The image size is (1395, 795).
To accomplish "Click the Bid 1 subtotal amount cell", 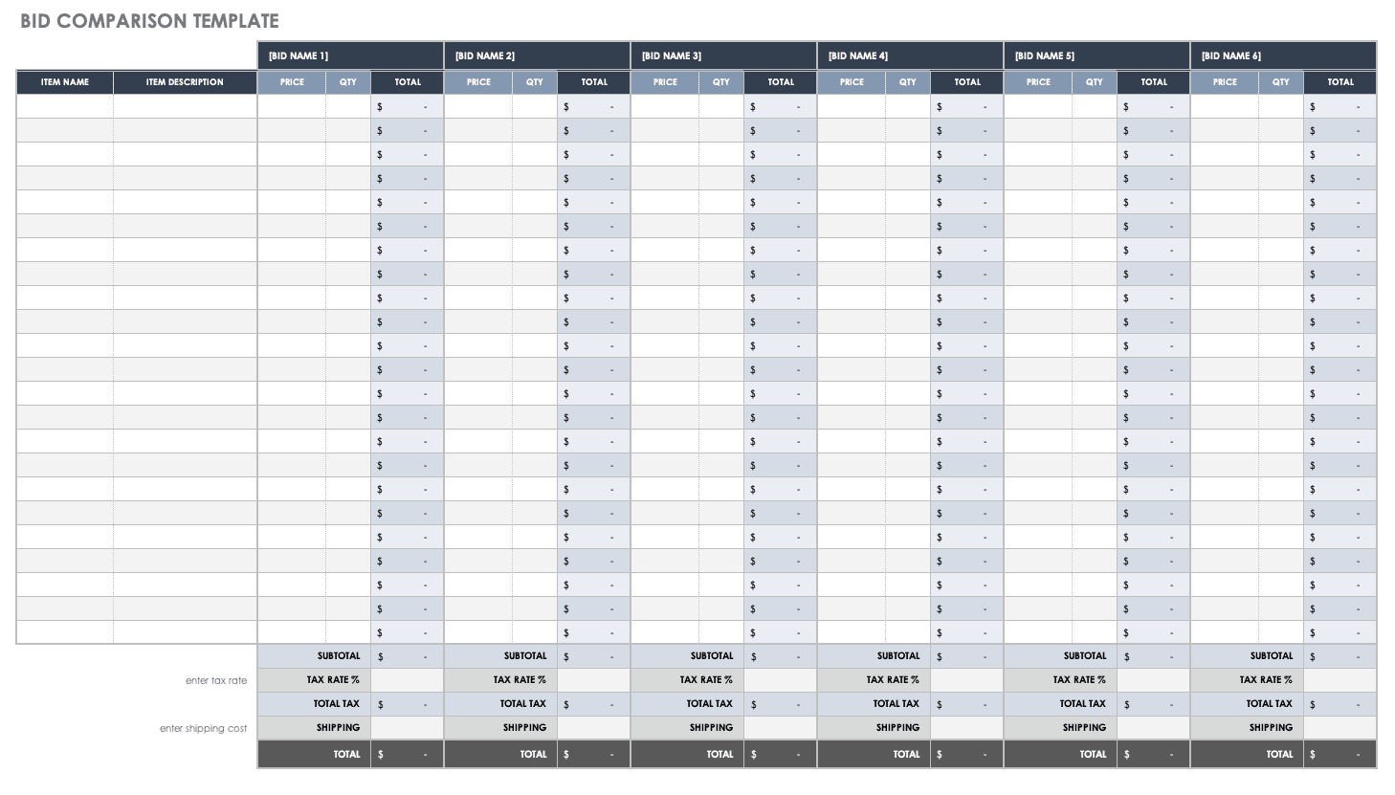I will tap(407, 656).
